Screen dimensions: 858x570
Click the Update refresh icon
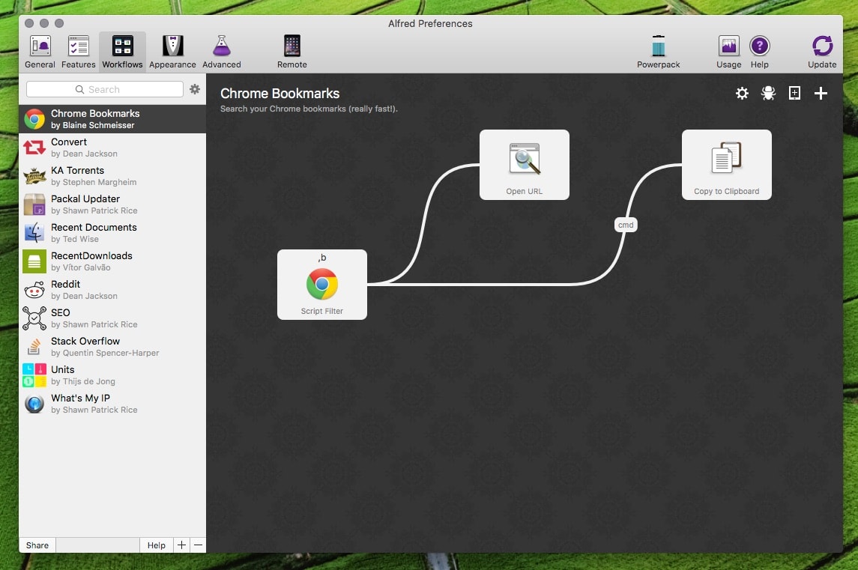click(822, 46)
